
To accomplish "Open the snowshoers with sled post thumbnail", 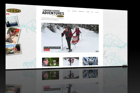I will [71, 61].
